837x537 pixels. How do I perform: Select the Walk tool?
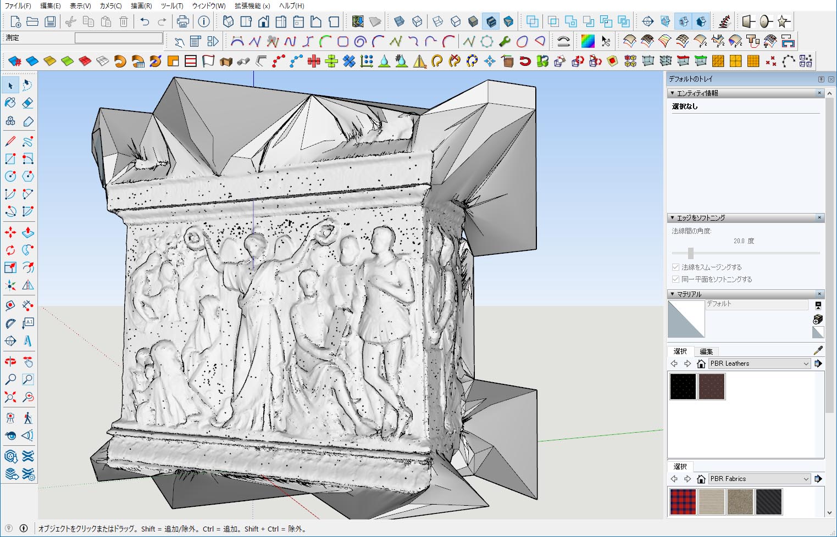(27, 418)
